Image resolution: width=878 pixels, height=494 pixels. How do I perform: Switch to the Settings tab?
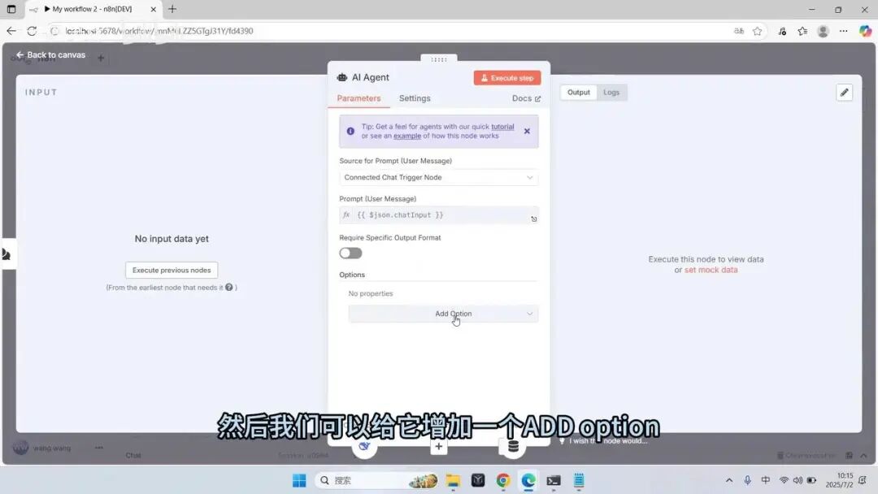415,97
